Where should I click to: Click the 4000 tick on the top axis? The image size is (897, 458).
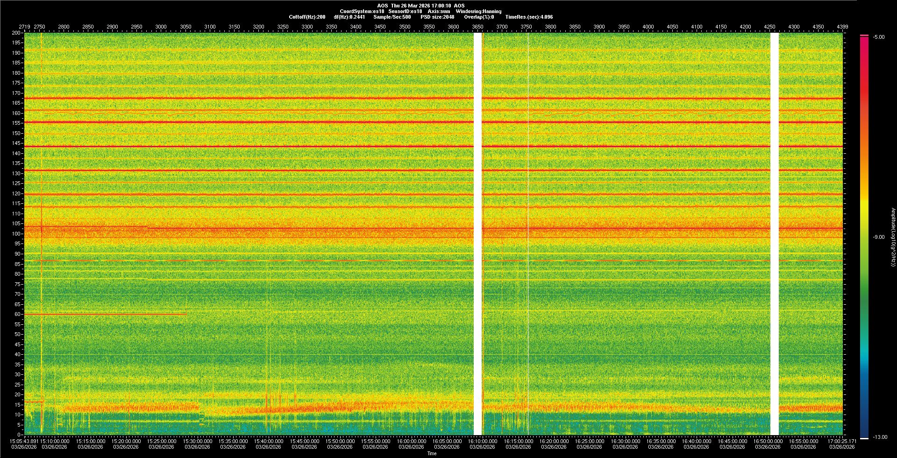(x=648, y=27)
